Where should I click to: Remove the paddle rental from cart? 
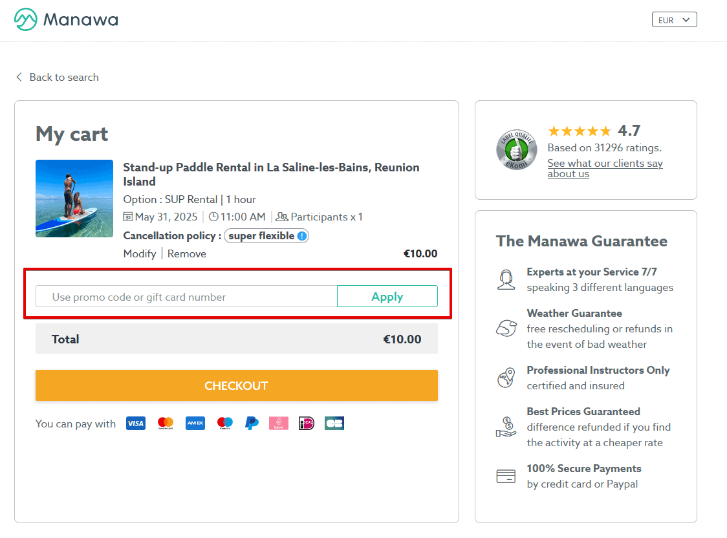(x=187, y=253)
